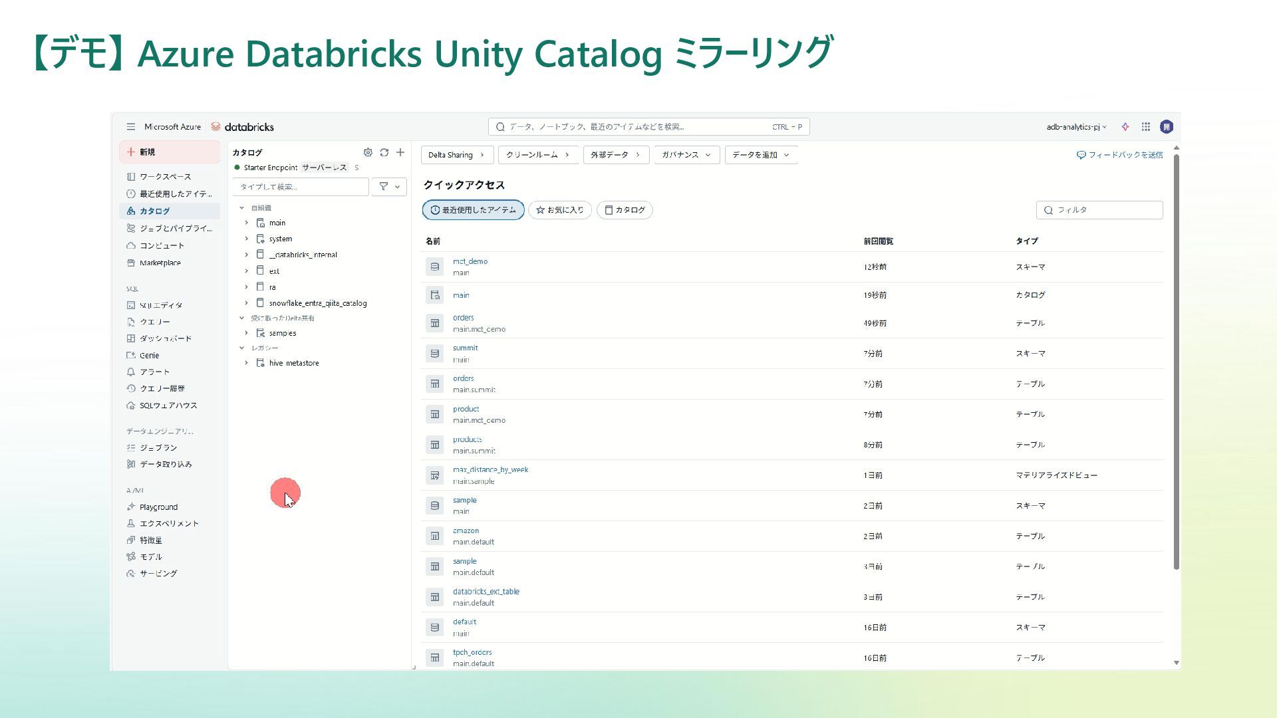The width and height of the screenshot is (1277, 718).
Task: Click the user avatar icon at top right
Action: [1166, 127]
